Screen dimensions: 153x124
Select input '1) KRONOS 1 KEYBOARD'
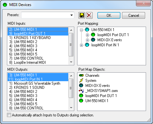(38, 38)
